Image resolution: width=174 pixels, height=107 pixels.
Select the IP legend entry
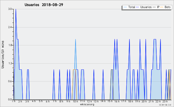[x=156, y=7]
